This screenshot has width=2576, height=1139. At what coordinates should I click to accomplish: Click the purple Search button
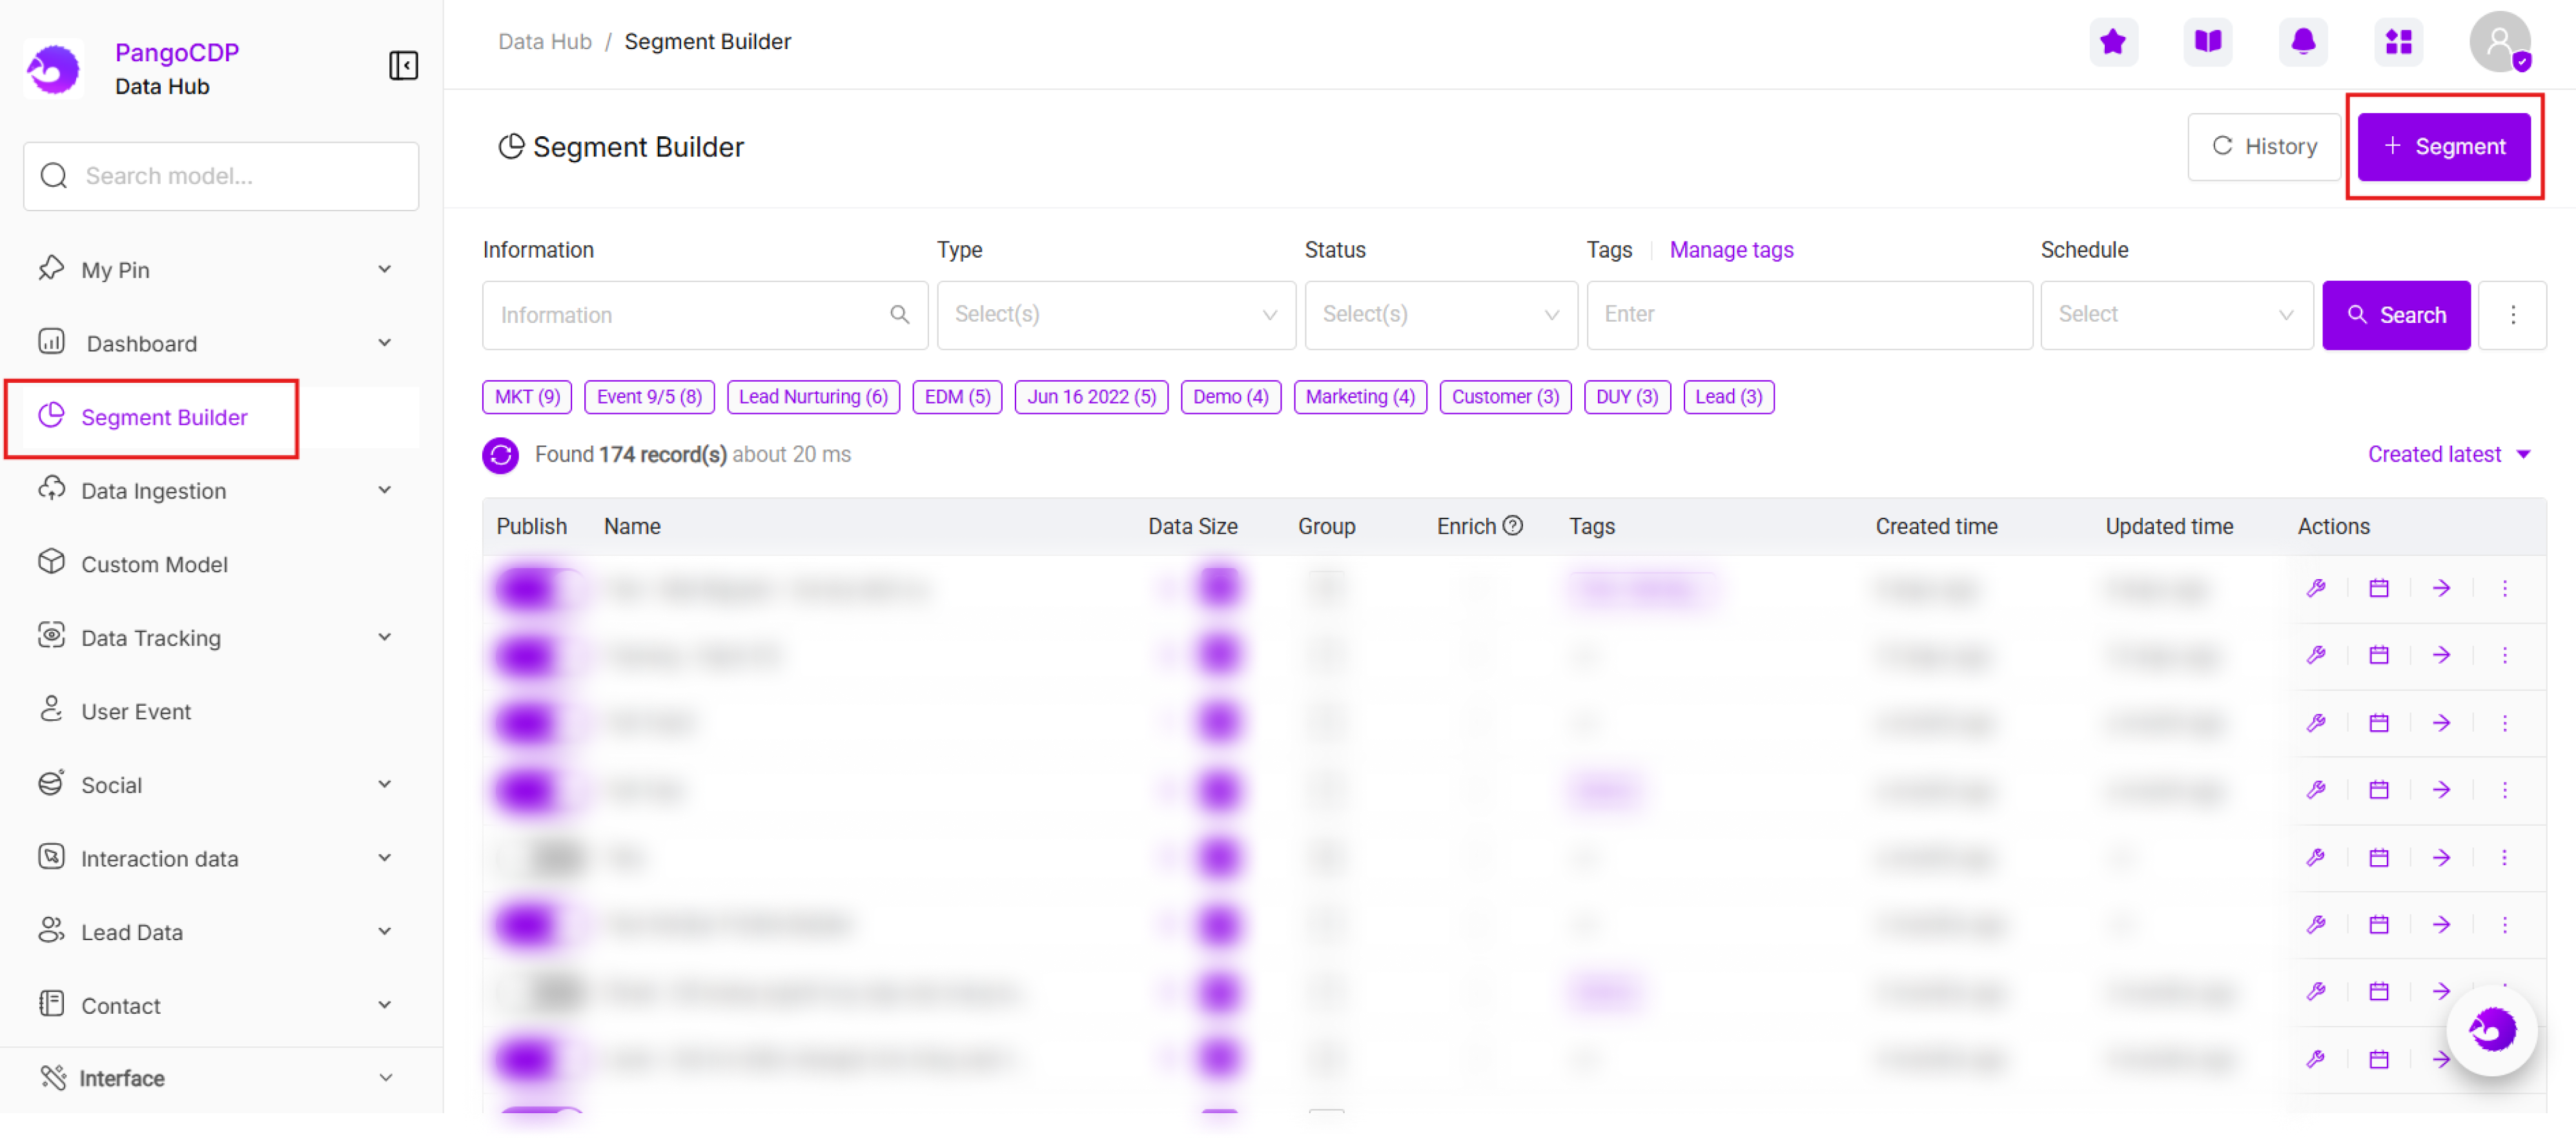tap(2395, 316)
